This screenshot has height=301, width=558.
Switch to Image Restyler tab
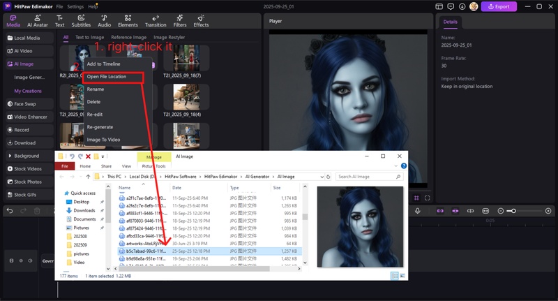pyautogui.click(x=169, y=37)
